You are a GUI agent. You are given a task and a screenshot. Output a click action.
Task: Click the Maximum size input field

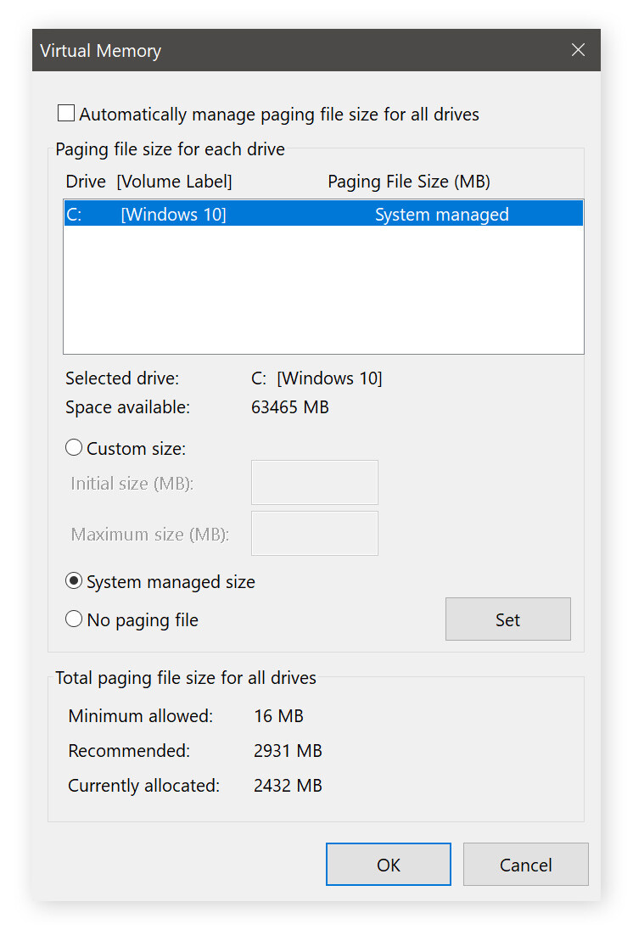pyautogui.click(x=314, y=534)
